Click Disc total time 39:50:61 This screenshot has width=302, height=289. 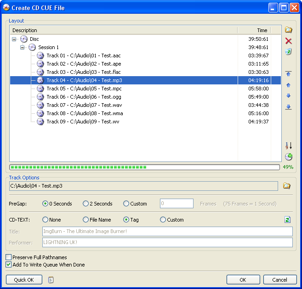coord(258,39)
